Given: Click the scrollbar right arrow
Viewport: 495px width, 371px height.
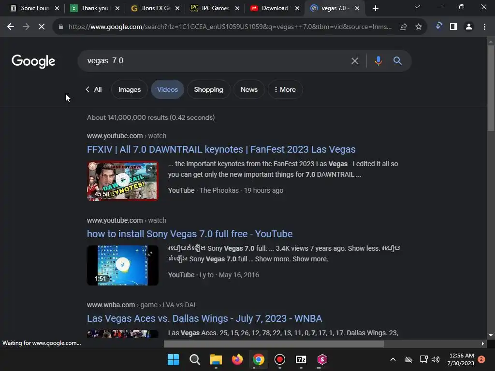Looking at the screenshot, I should (x=483, y=343).
